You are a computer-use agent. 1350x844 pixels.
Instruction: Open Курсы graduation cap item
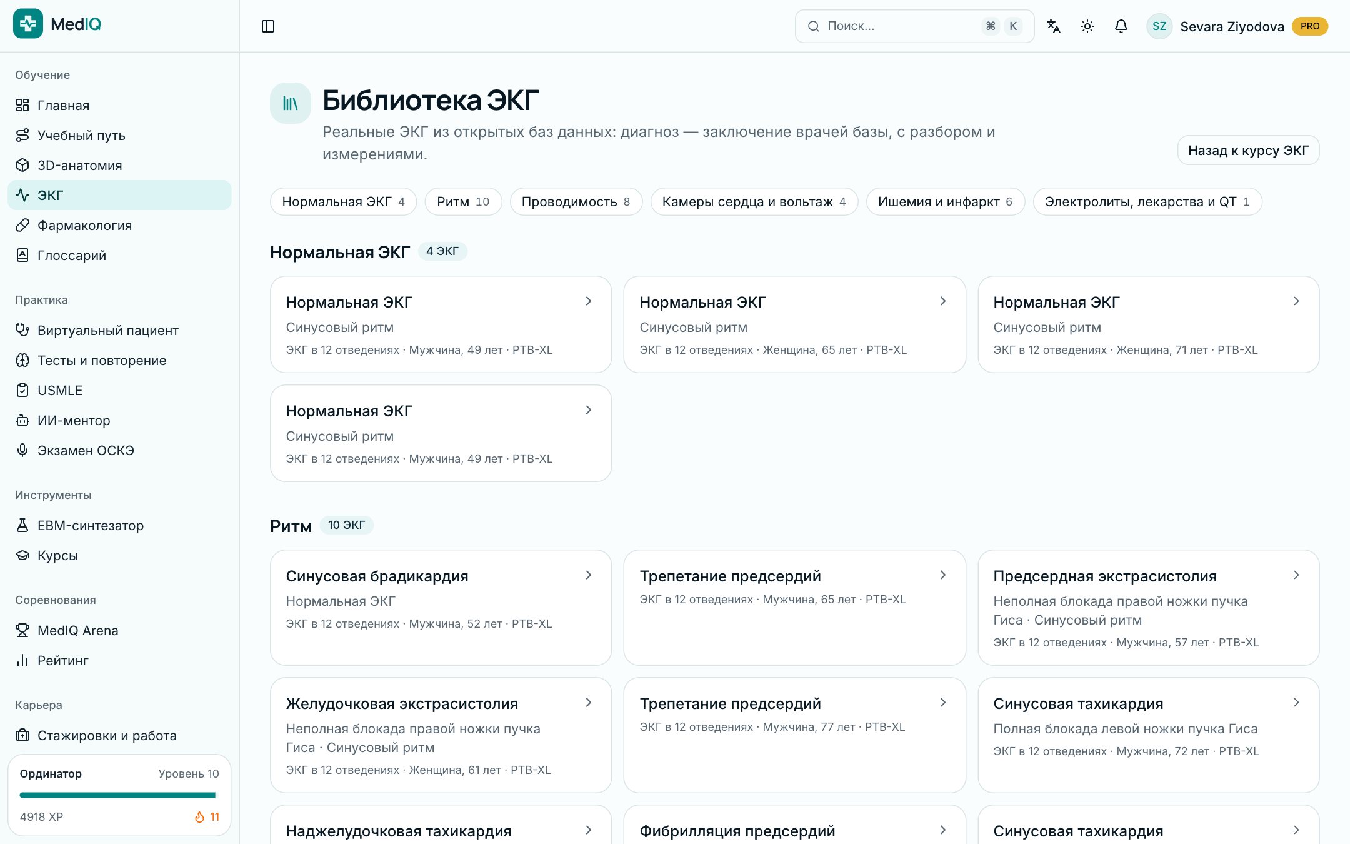tap(119, 555)
